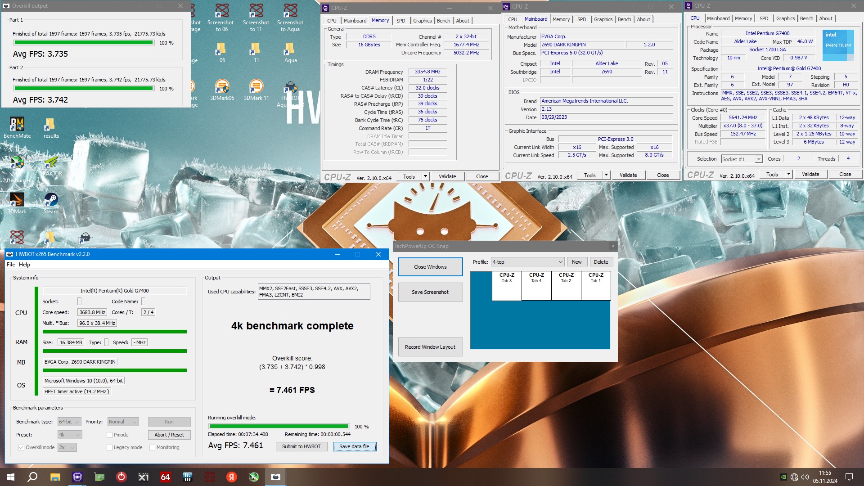The height and width of the screenshot is (486, 864).
Task: Expand Tools arrow in Memory CPU-Z window
Action: 425,176
